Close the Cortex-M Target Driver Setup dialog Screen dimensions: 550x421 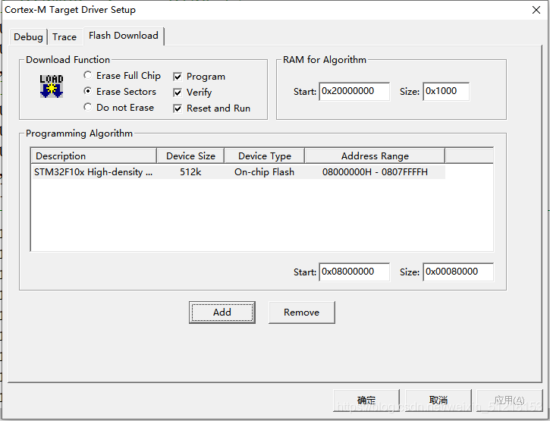(x=536, y=10)
